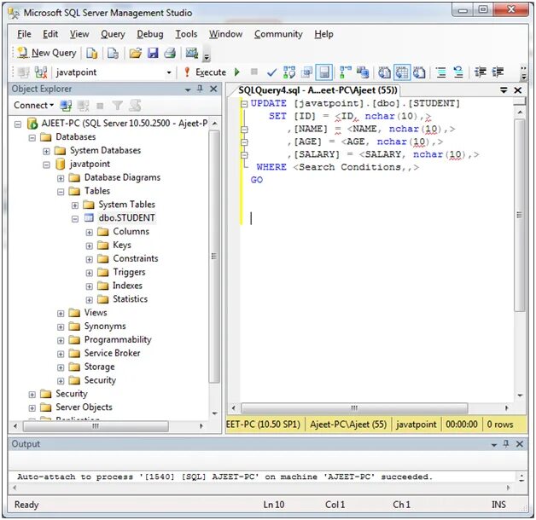This screenshot has height=520, width=536.
Task: Collapse the UPDATE statement outline box
Action: (x=244, y=104)
